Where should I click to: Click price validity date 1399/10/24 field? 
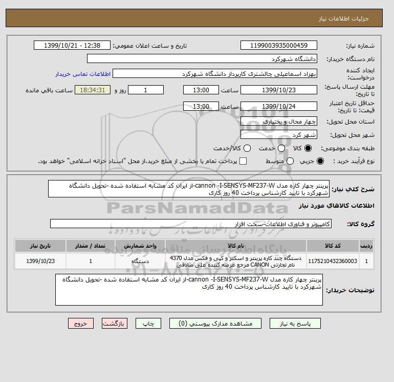(x=279, y=106)
